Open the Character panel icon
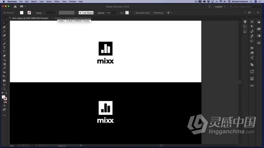 coord(252,22)
